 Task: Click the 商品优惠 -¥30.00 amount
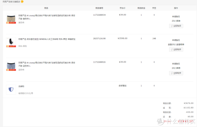pyautogui.click(x=189, y=112)
